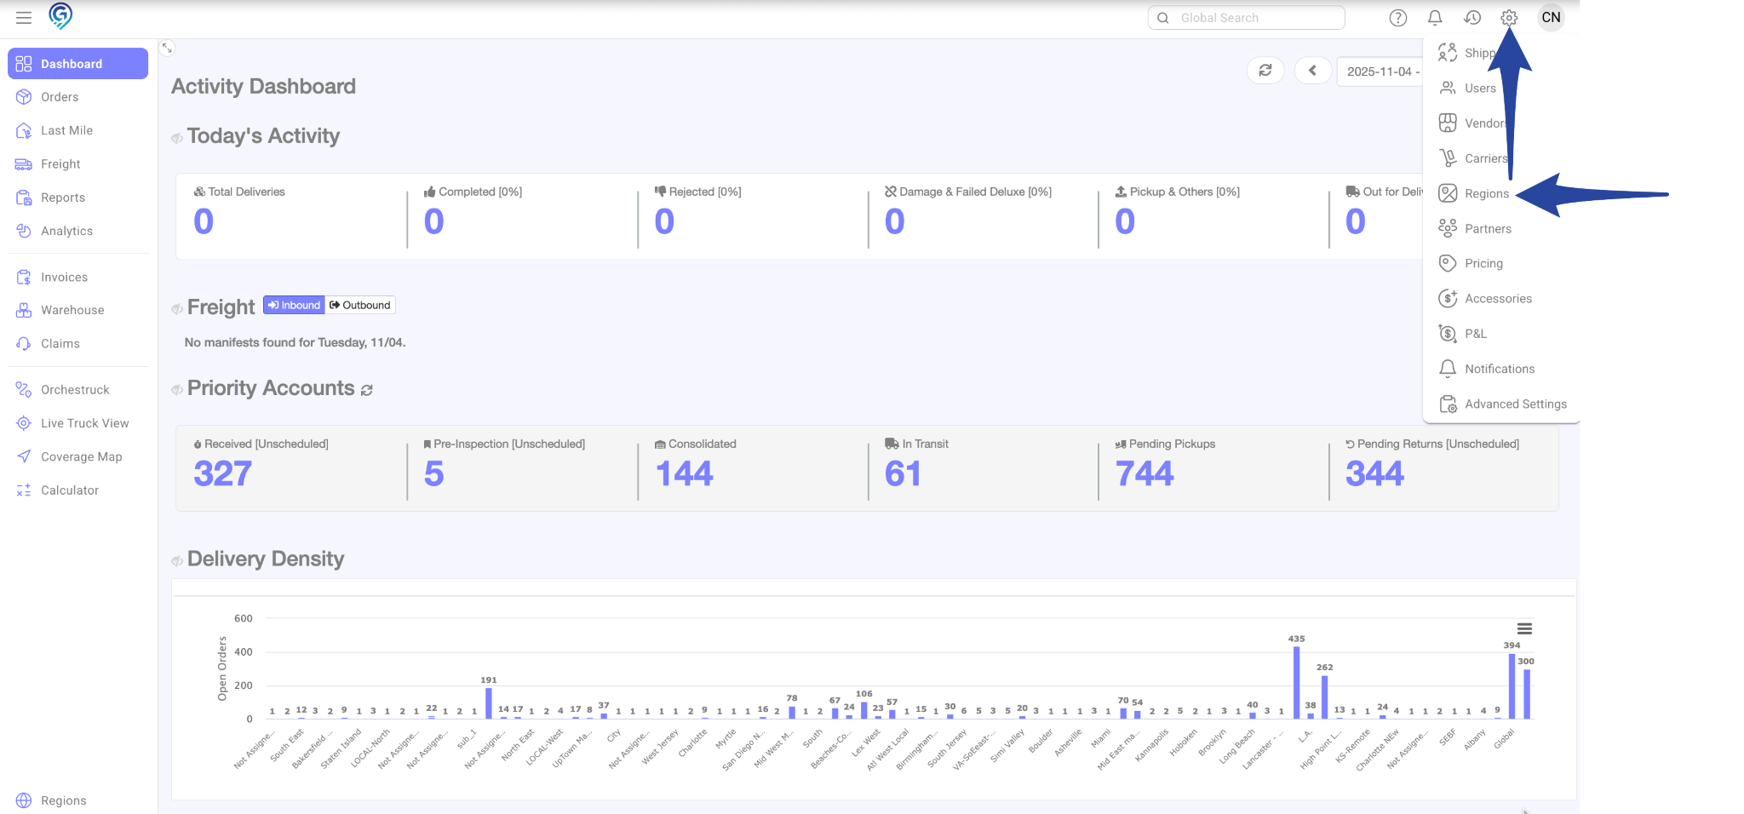Viewport: 1744px width, 814px height.
Task: Click the 435 bar in Delivery Density chart
Action: click(1296, 683)
